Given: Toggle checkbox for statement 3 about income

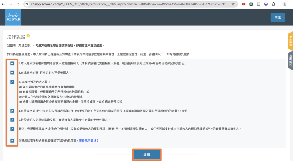Looking at the screenshot, I should [12, 82].
